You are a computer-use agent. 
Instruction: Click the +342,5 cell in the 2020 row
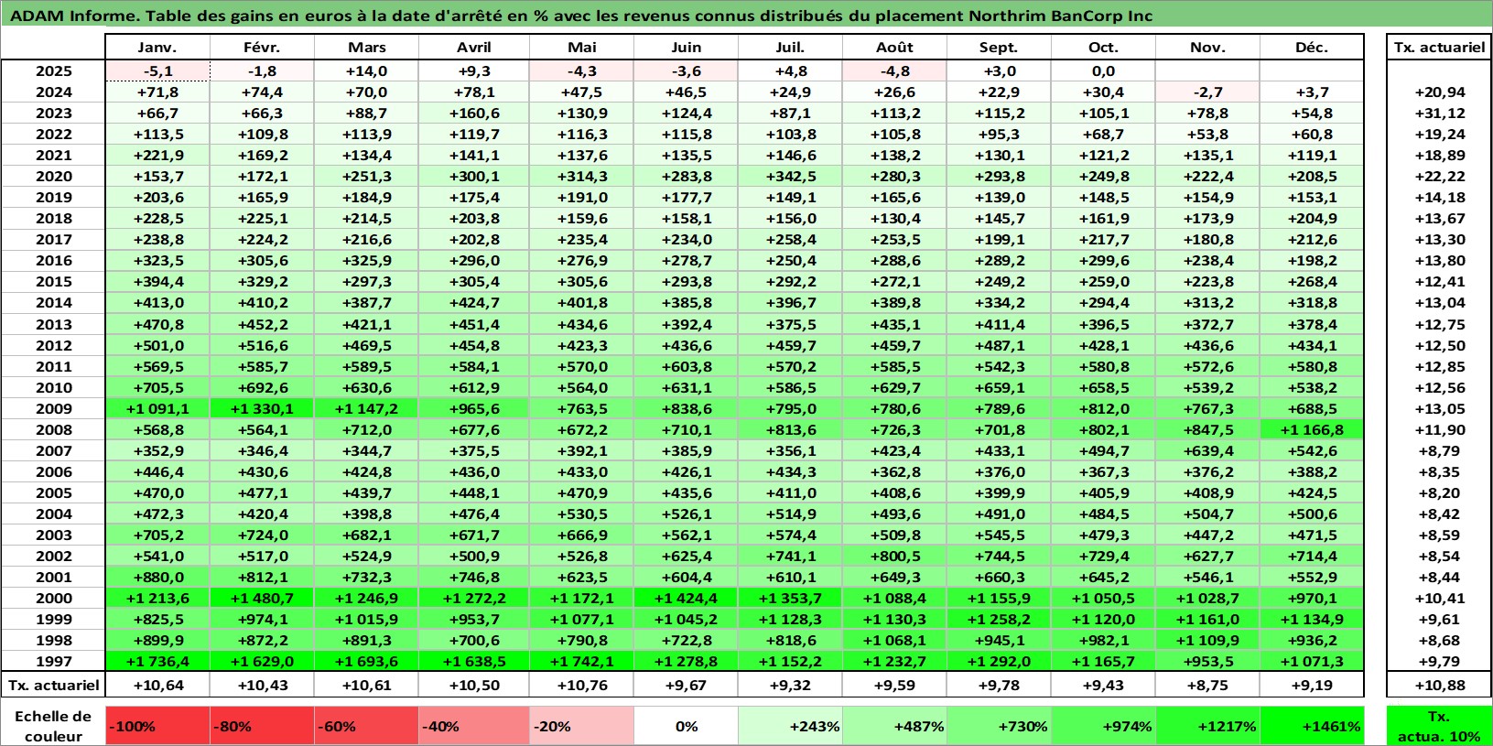click(790, 176)
